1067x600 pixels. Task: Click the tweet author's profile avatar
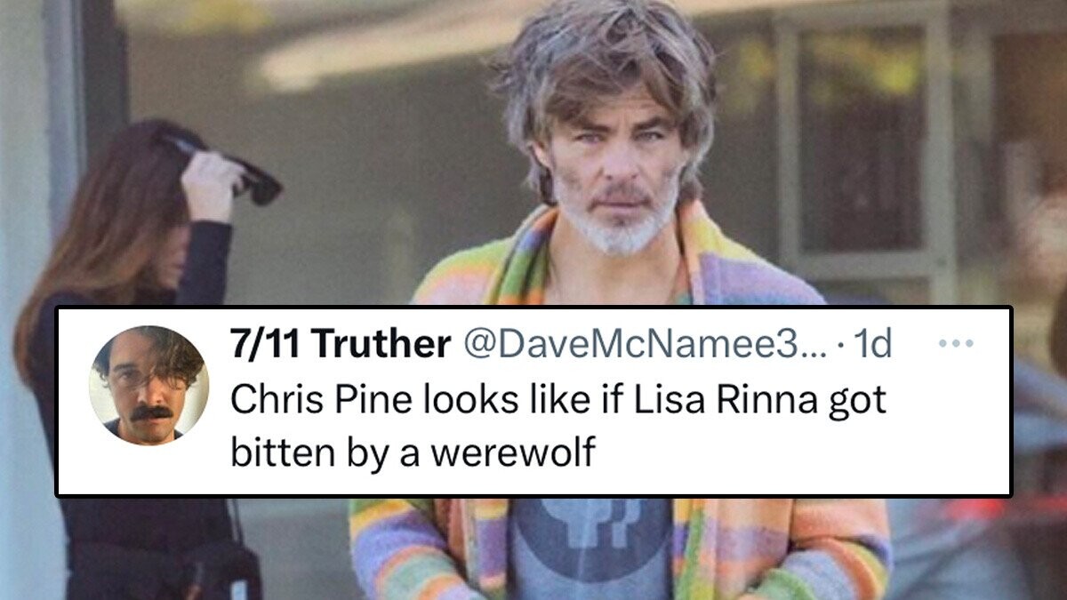click(x=148, y=385)
